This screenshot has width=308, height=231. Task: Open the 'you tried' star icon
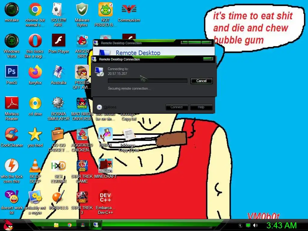[35, 137]
